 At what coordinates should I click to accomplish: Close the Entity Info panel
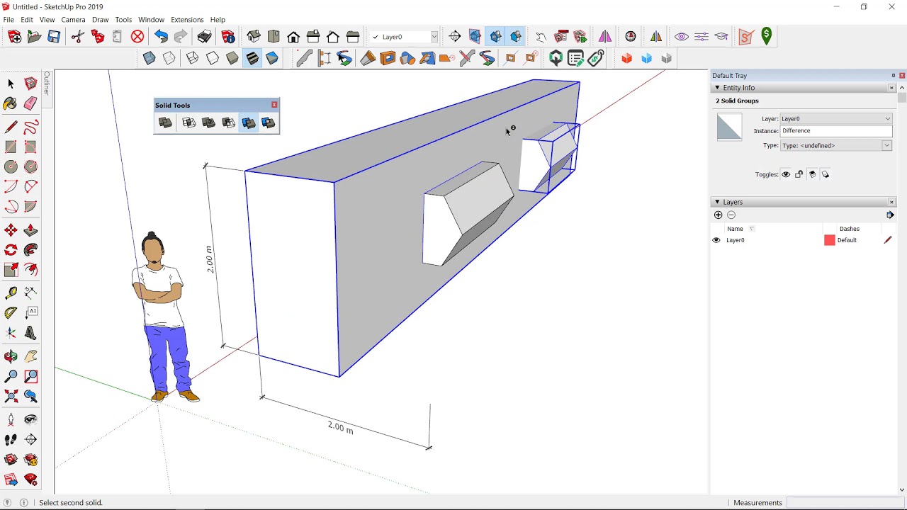(x=891, y=88)
